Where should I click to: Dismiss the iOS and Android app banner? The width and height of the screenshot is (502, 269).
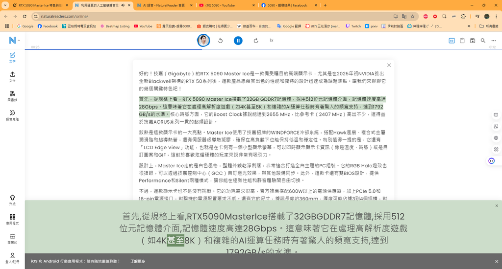(x=497, y=261)
